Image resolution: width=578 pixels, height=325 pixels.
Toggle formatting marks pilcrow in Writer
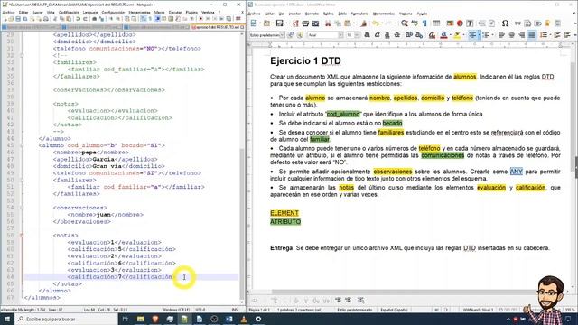pyautogui.click(x=425, y=23)
